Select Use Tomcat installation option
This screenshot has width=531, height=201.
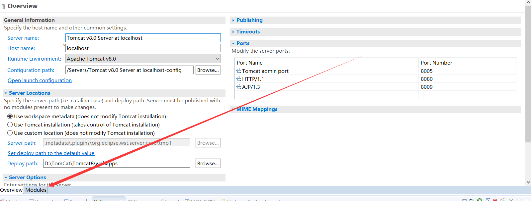(10, 125)
